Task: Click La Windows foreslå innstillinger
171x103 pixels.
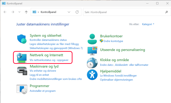Action: [x=118, y=76]
